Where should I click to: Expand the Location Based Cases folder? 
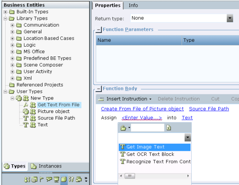12,39
